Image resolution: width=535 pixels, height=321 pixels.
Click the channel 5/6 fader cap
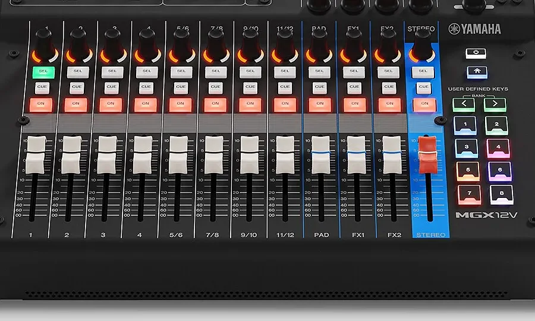pyautogui.click(x=178, y=155)
